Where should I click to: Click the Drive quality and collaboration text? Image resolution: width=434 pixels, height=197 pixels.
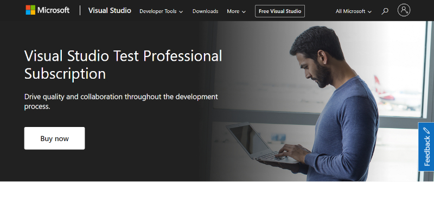tap(121, 101)
